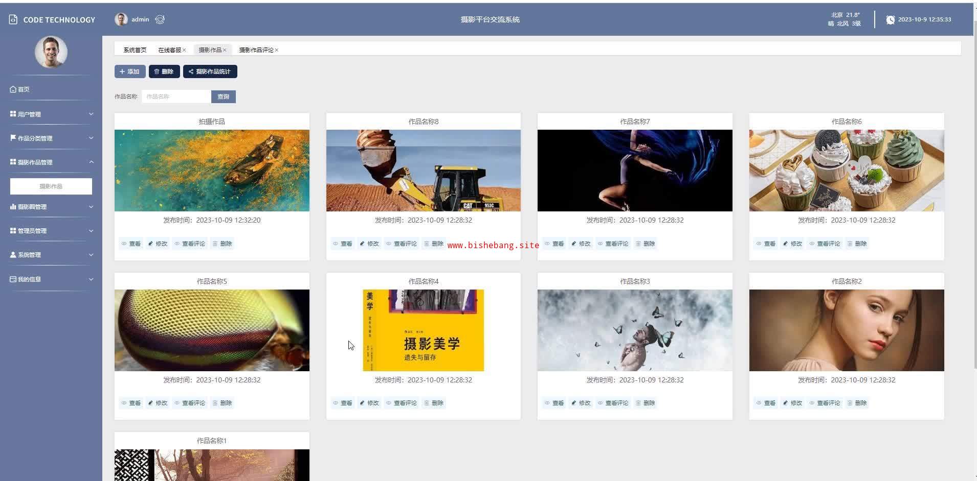Screen dimensions: 977x481
Task: Click the 查询 search button
Action: [x=224, y=97]
